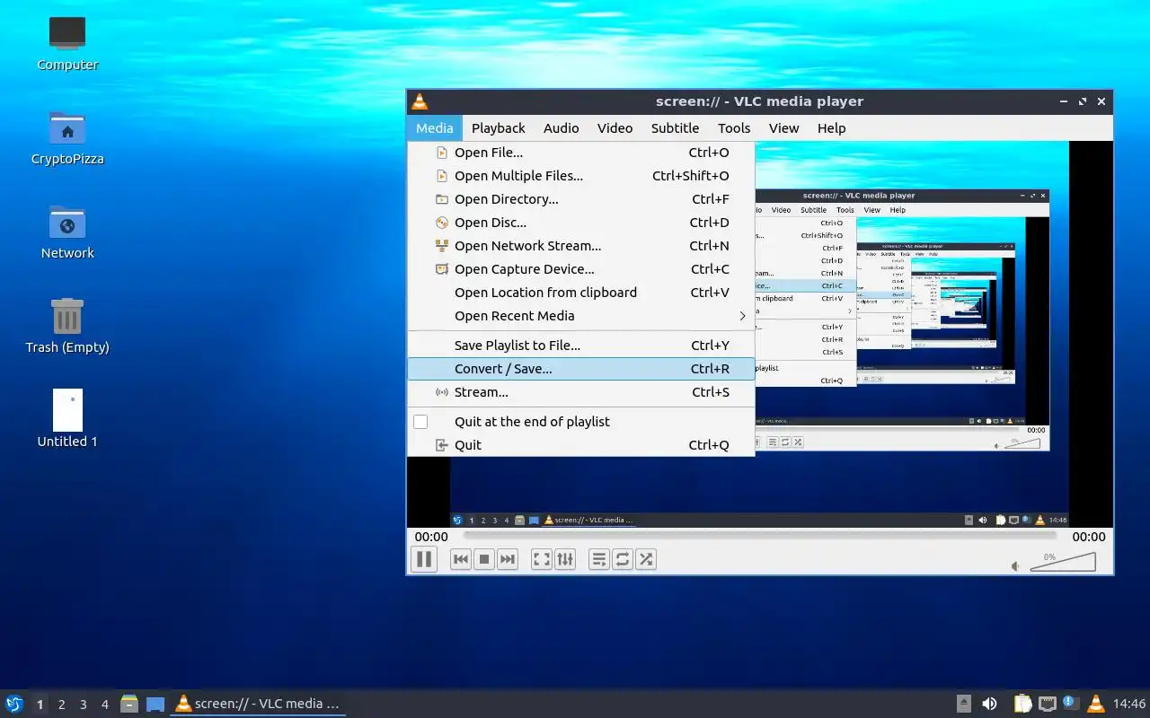Pause playback with the pause button

(x=424, y=559)
